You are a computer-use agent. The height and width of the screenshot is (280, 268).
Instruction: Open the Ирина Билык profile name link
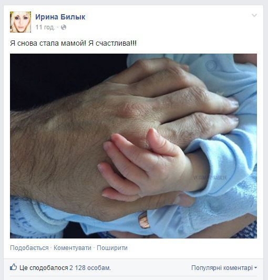tap(60, 17)
